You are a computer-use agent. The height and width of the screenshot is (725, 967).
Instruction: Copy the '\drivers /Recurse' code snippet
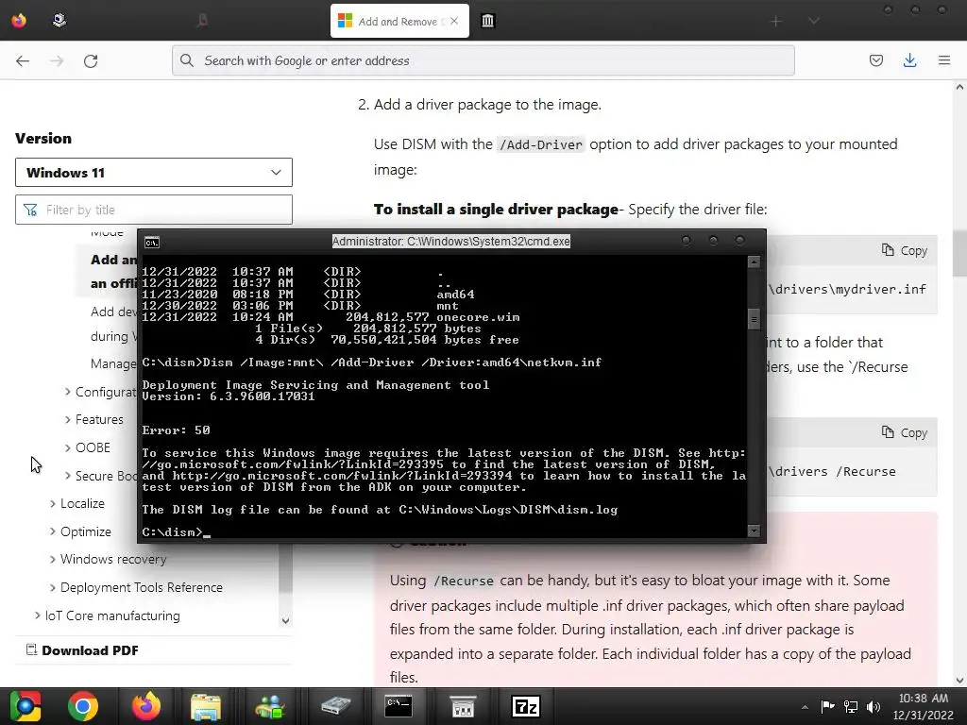click(x=905, y=432)
